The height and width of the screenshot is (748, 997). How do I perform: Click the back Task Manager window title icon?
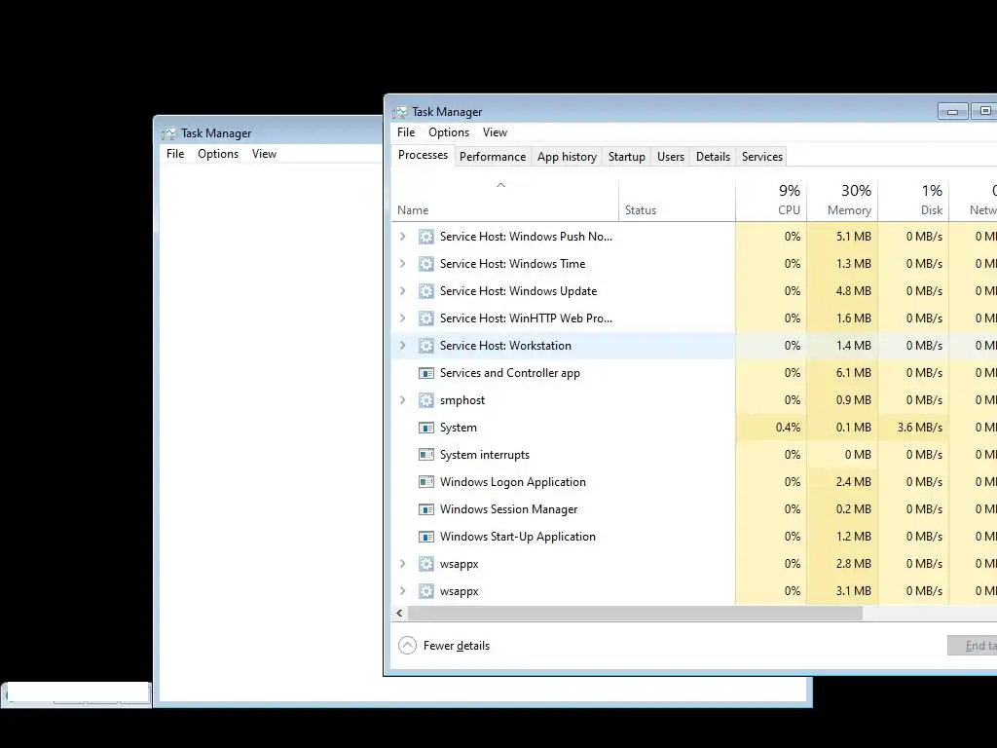tap(169, 133)
